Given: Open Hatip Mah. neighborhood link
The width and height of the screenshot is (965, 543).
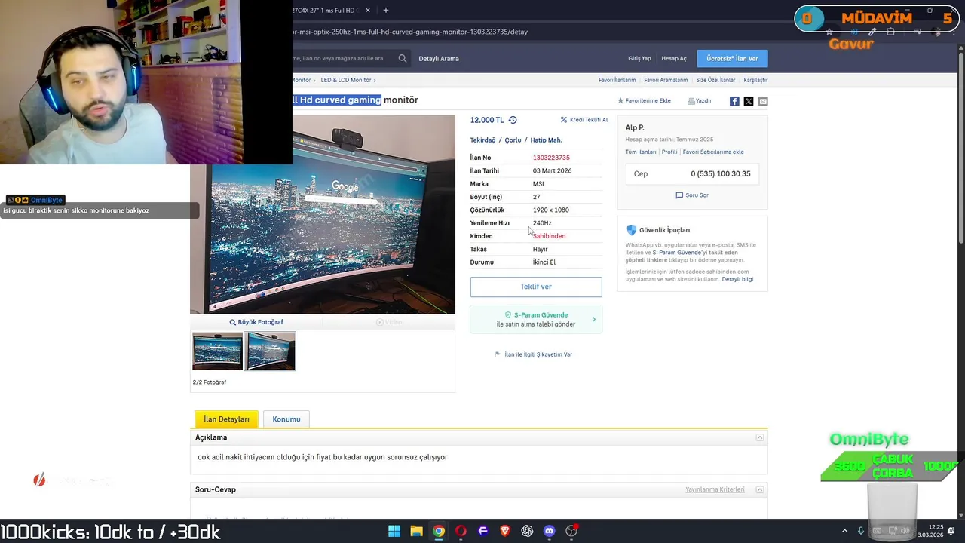Looking at the screenshot, I should pyautogui.click(x=546, y=140).
